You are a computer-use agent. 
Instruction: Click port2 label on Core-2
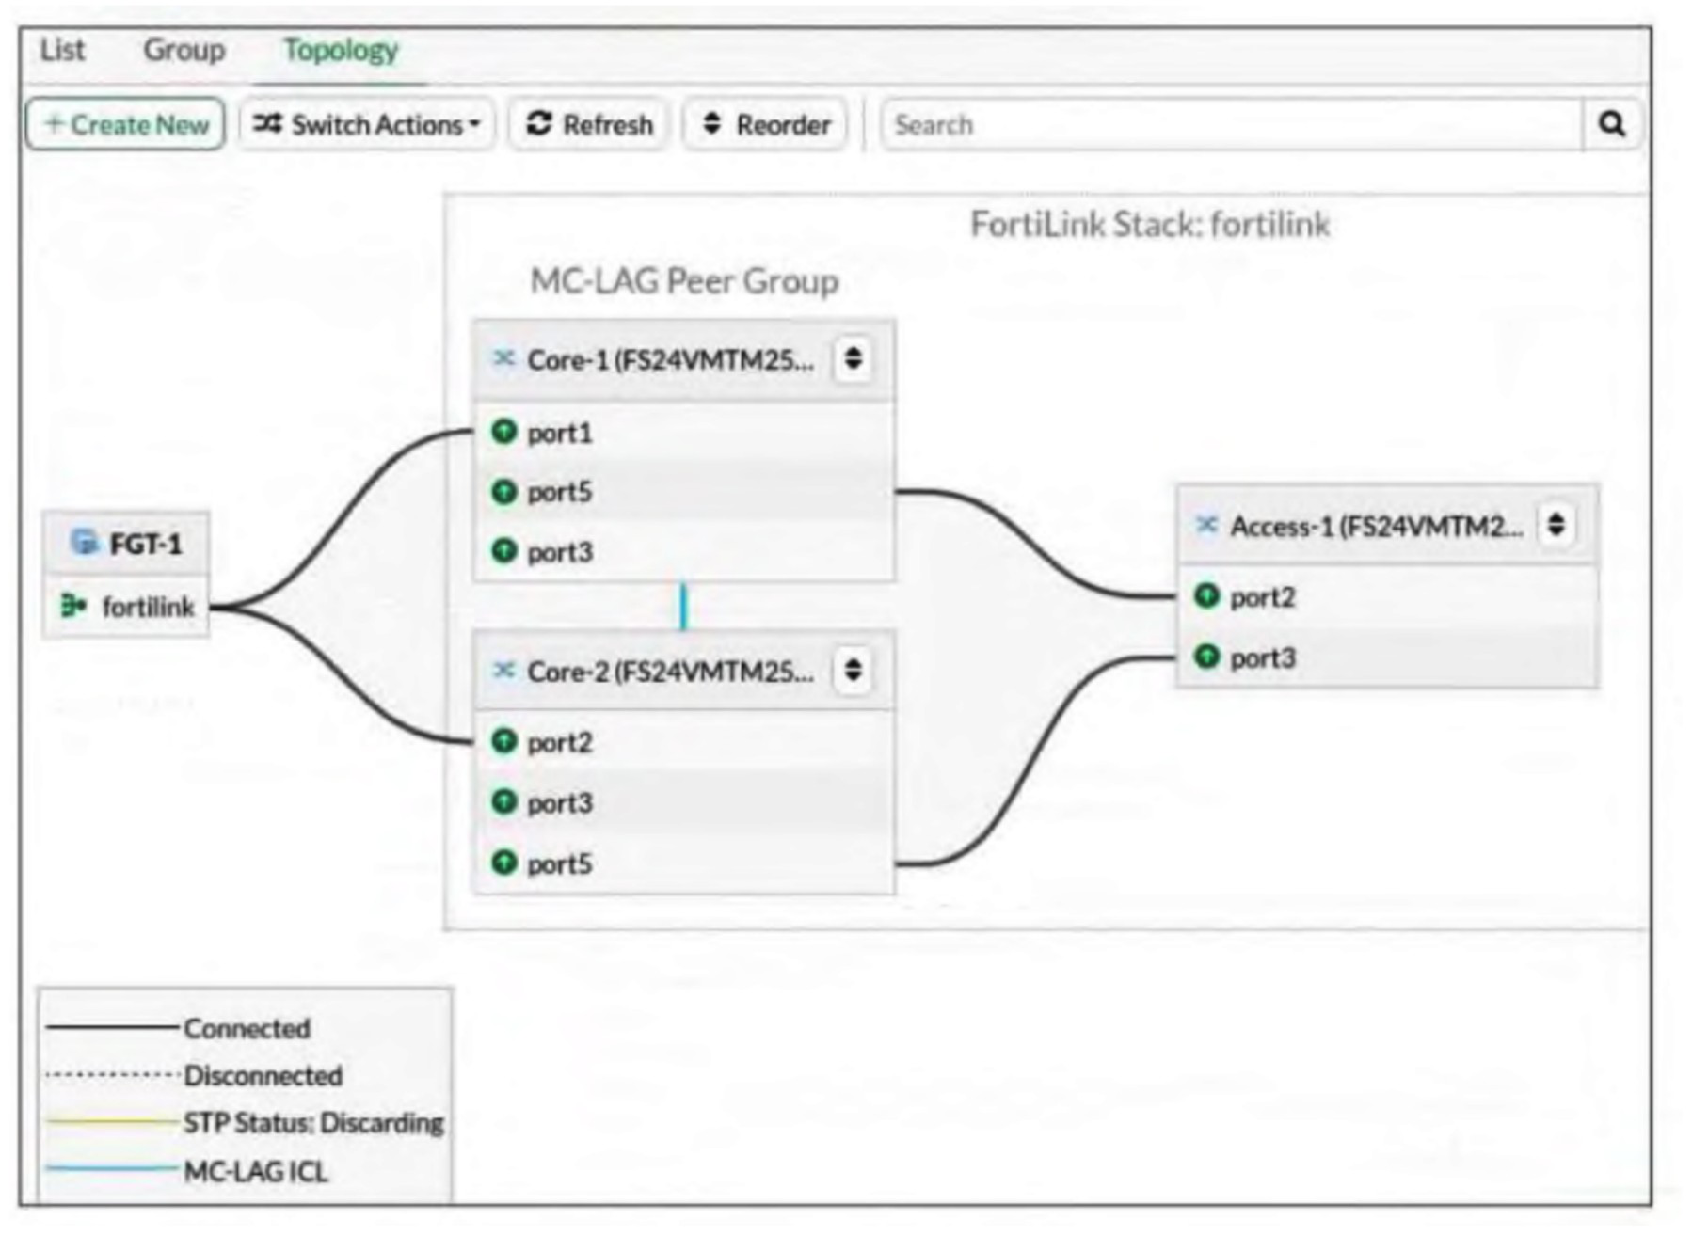pos(560,743)
